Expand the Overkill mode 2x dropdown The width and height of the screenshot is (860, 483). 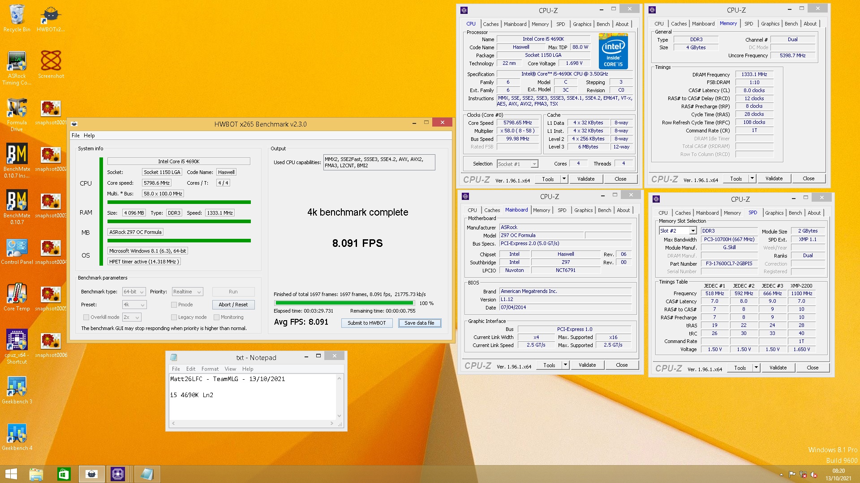pyautogui.click(x=132, y=317)
